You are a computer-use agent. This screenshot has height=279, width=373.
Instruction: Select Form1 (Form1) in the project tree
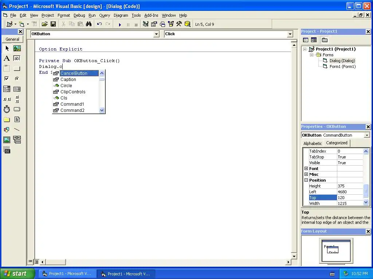coord(342,66)
